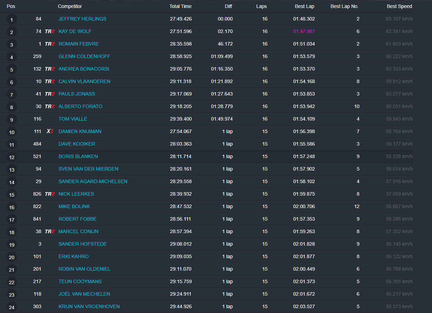This screenshot has height=313, width=432.
Task: Click the TR2 logo beside Alberto Forato
Action: (x=50, y=107)
